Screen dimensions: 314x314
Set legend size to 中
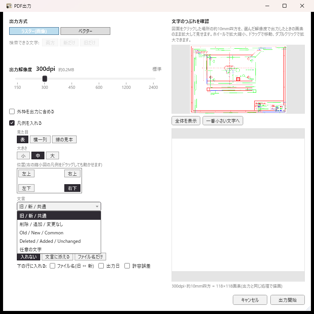coord(38,155)
